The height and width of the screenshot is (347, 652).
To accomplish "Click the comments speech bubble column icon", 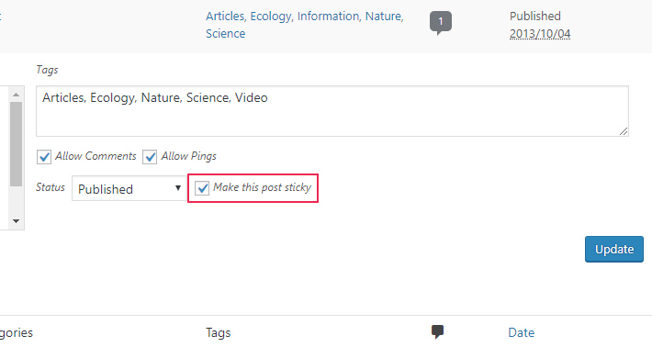I will coord(437,332).
